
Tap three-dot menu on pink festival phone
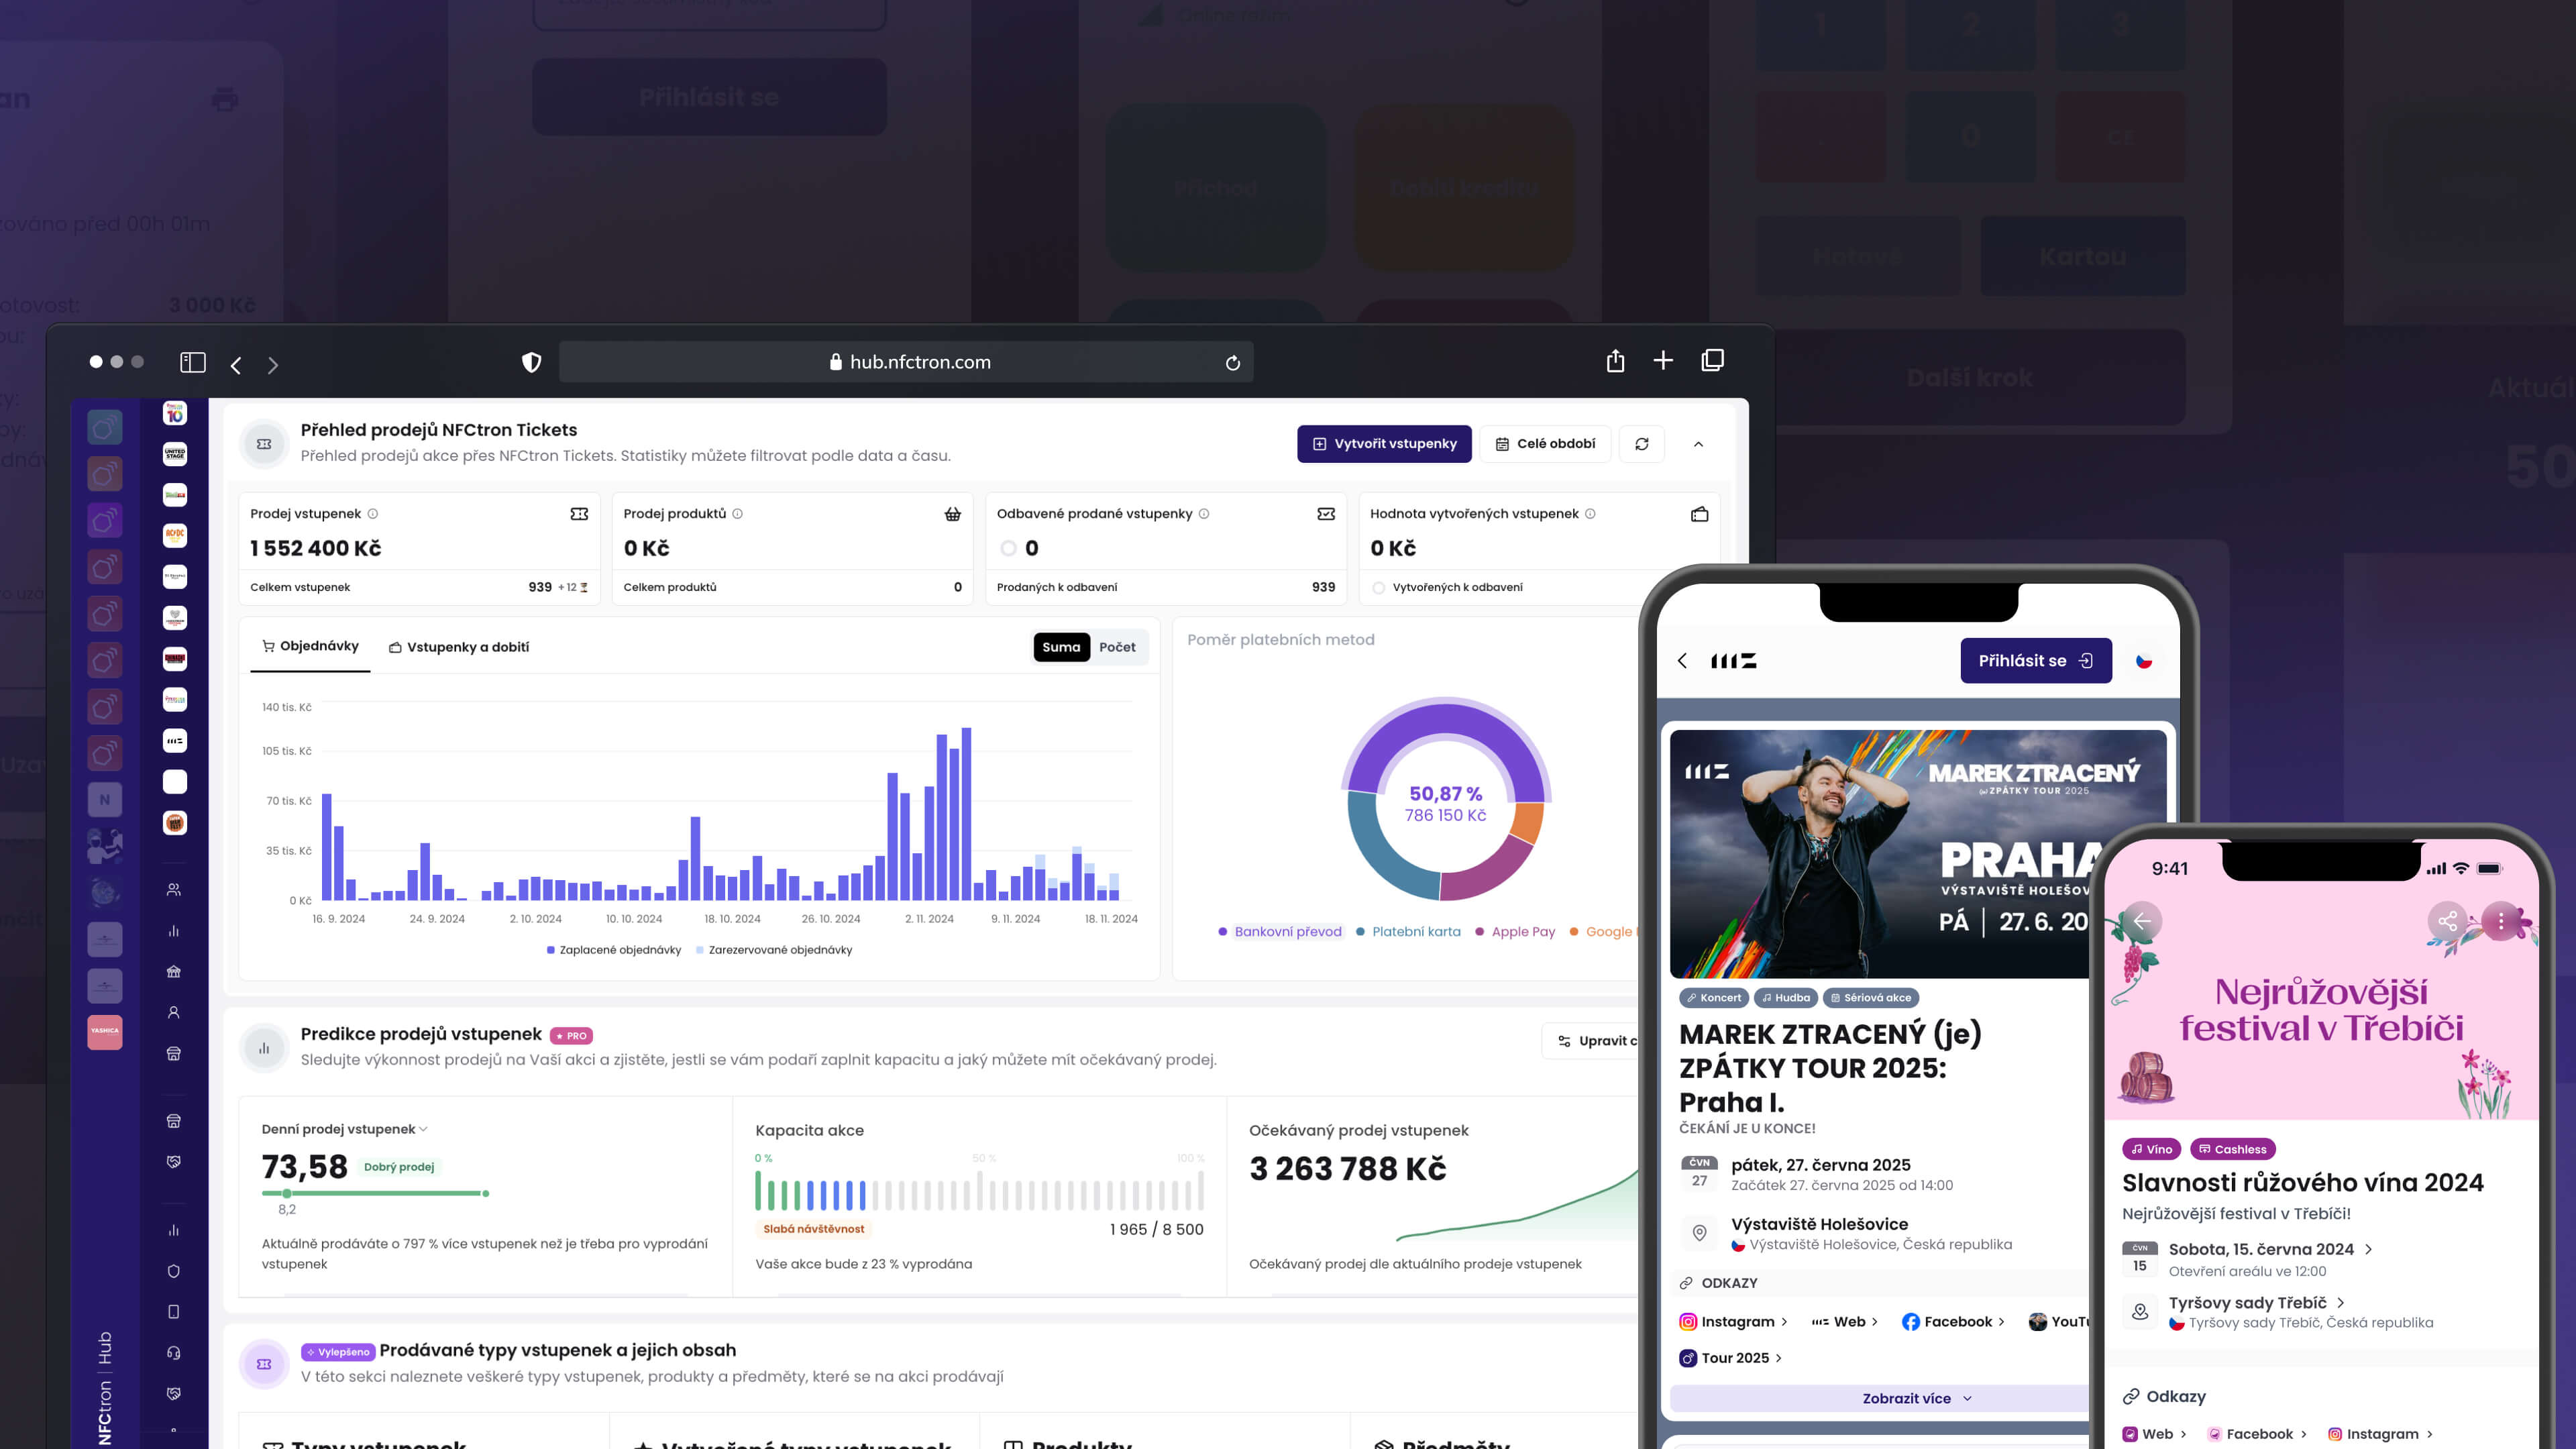(2501, 921)
